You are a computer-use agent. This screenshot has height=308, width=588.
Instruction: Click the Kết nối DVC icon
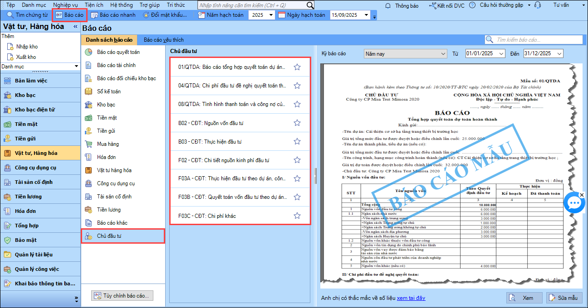433,5
